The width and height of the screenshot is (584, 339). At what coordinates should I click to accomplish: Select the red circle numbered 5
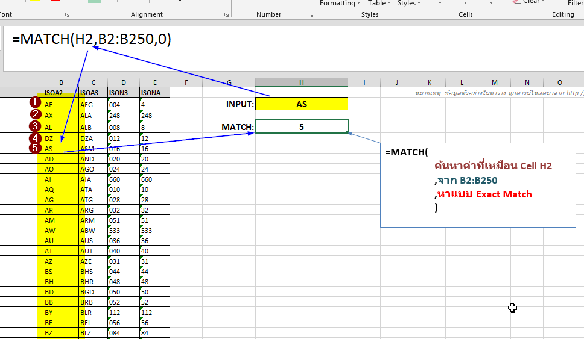[x=36, y=148]
